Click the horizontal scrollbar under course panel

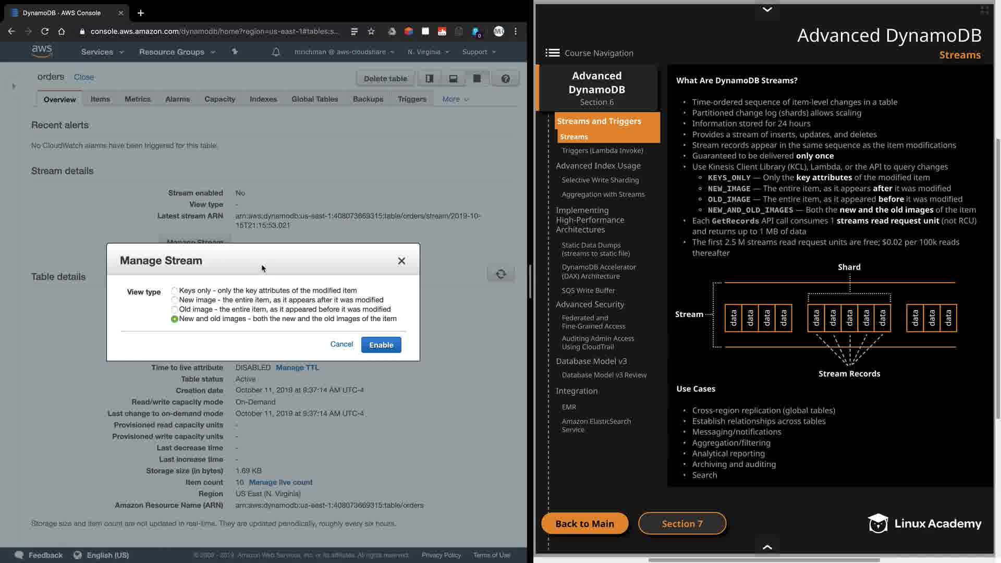coord(764,560)
